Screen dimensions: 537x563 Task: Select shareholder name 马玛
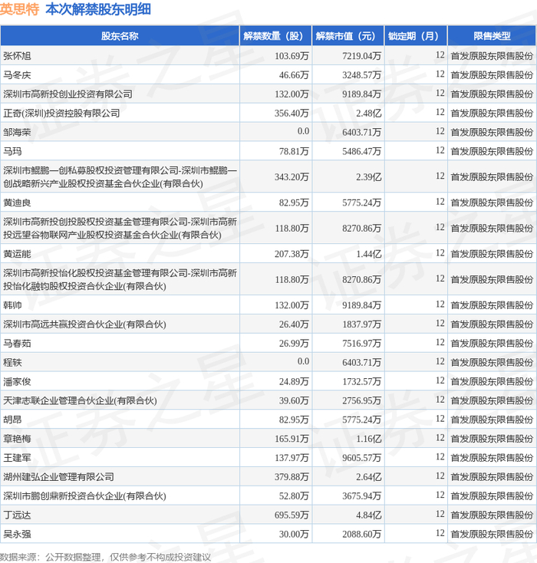point(12,151)
